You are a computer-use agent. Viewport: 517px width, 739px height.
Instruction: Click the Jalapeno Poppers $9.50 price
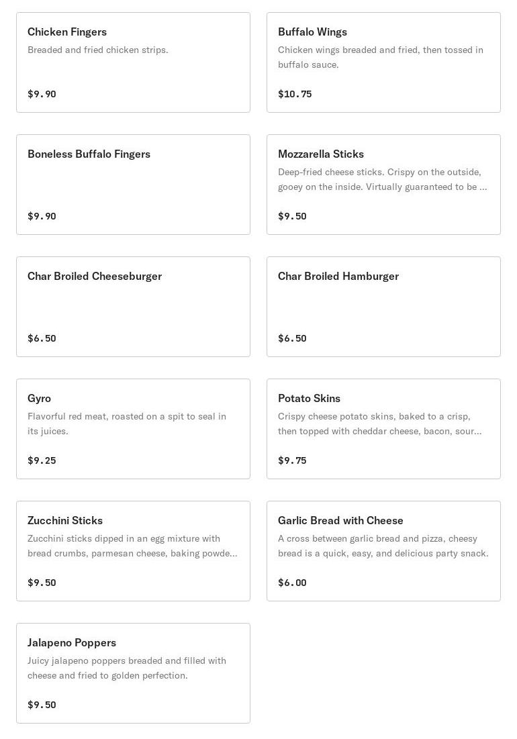click(42, 705)
